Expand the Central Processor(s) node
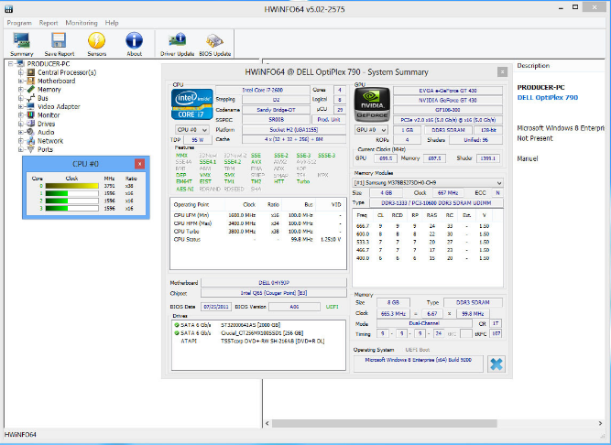 pos(20,72)
